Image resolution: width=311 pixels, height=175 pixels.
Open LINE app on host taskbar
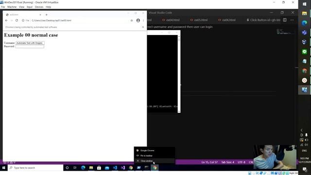coord(305,52)
